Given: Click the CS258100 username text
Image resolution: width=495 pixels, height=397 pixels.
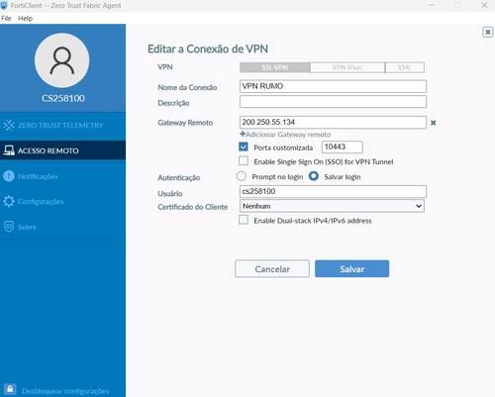Looking at the screenshot, I should click(63, 98).
